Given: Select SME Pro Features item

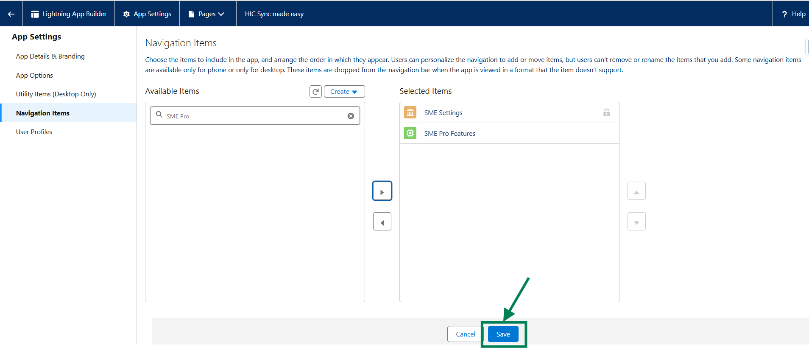Looking at the screenshot, I should (x=509, y=133).
